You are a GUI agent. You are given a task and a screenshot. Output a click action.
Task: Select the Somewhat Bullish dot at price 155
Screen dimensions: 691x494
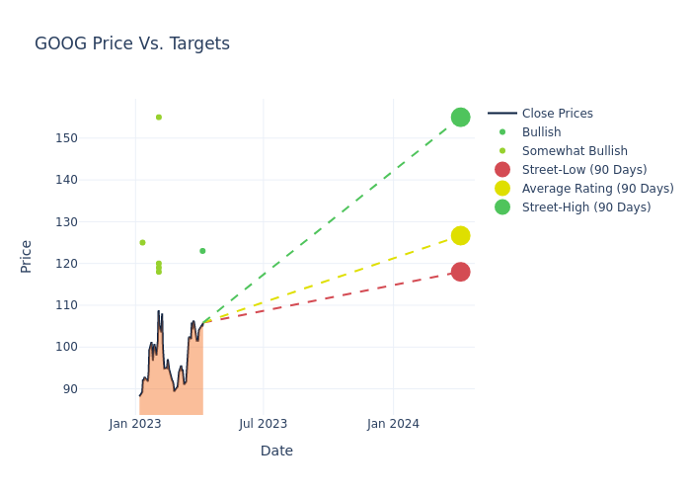point(159,118)
